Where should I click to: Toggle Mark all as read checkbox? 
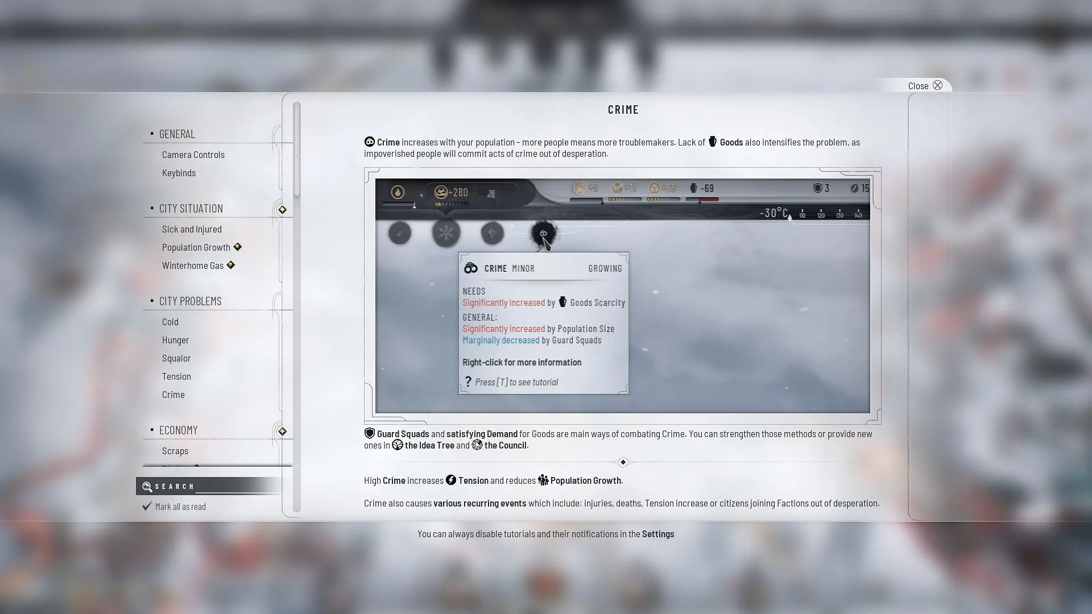tap(146, 506)
